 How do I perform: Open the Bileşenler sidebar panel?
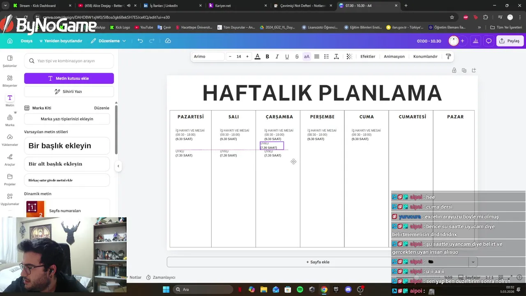10,81
